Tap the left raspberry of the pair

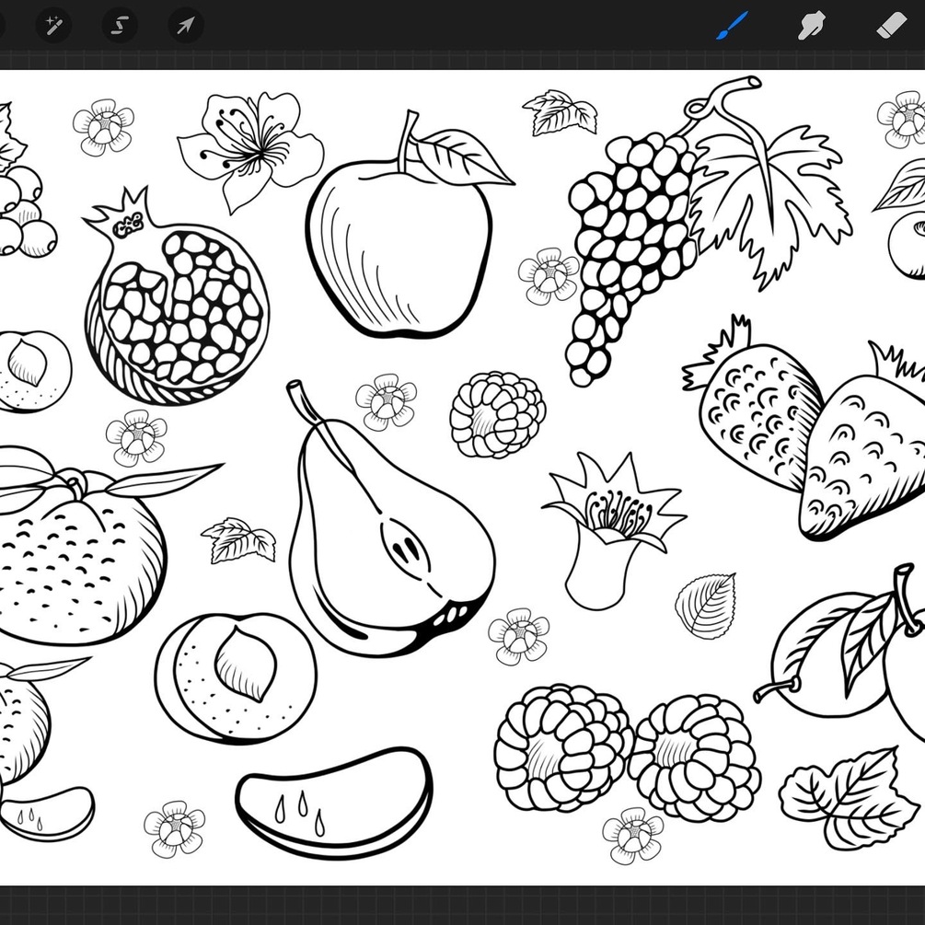563,748
